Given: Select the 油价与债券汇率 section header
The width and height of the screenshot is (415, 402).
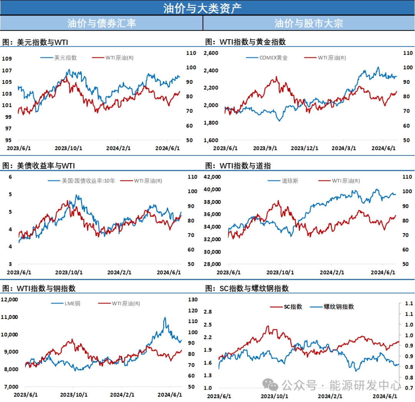Looking at the screenshot, I should 101,23.
